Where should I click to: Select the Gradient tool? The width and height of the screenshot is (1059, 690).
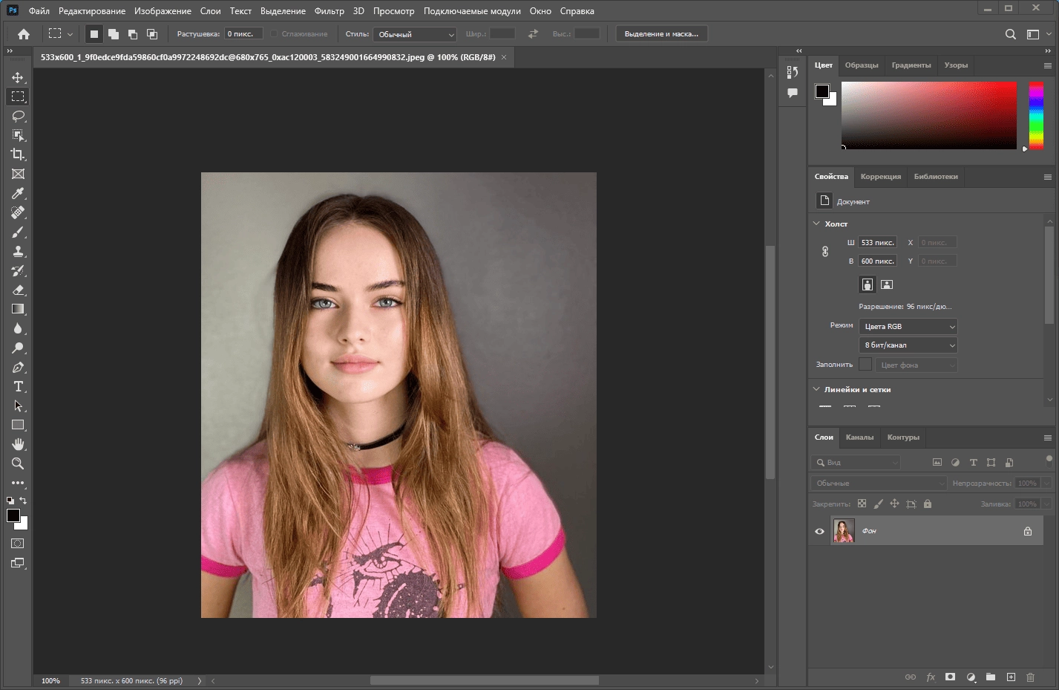18,309
